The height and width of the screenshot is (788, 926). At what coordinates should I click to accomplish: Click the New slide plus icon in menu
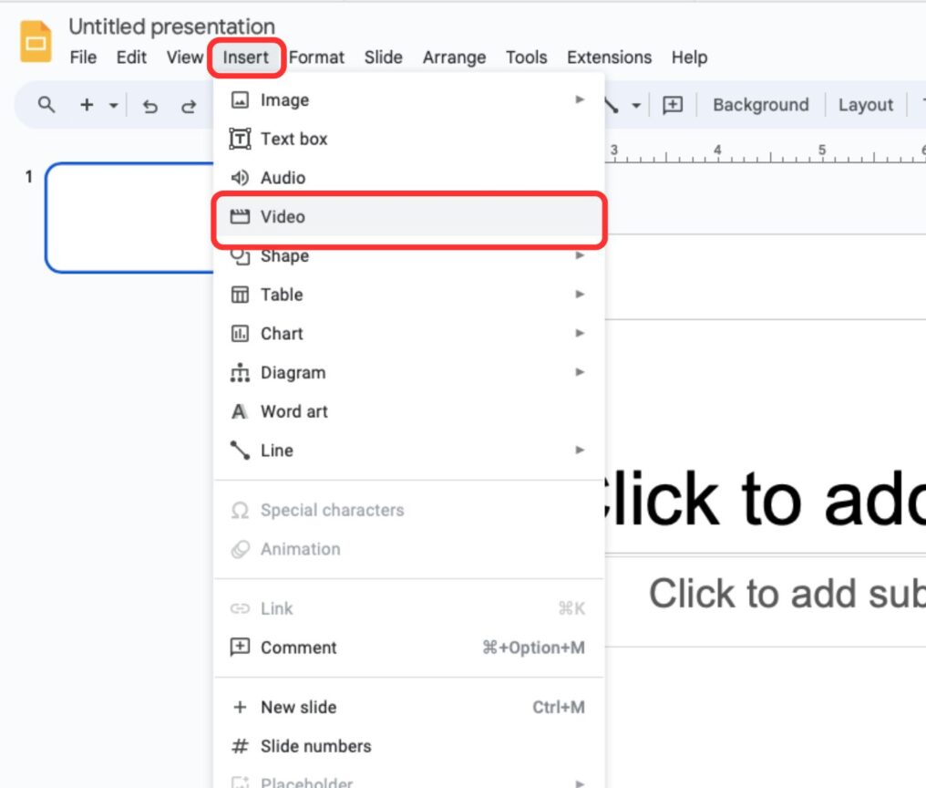240,707
